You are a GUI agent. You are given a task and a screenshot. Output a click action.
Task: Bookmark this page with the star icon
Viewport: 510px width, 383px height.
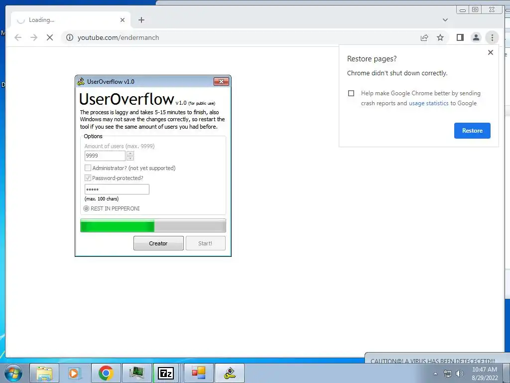(x=440, y=37)
